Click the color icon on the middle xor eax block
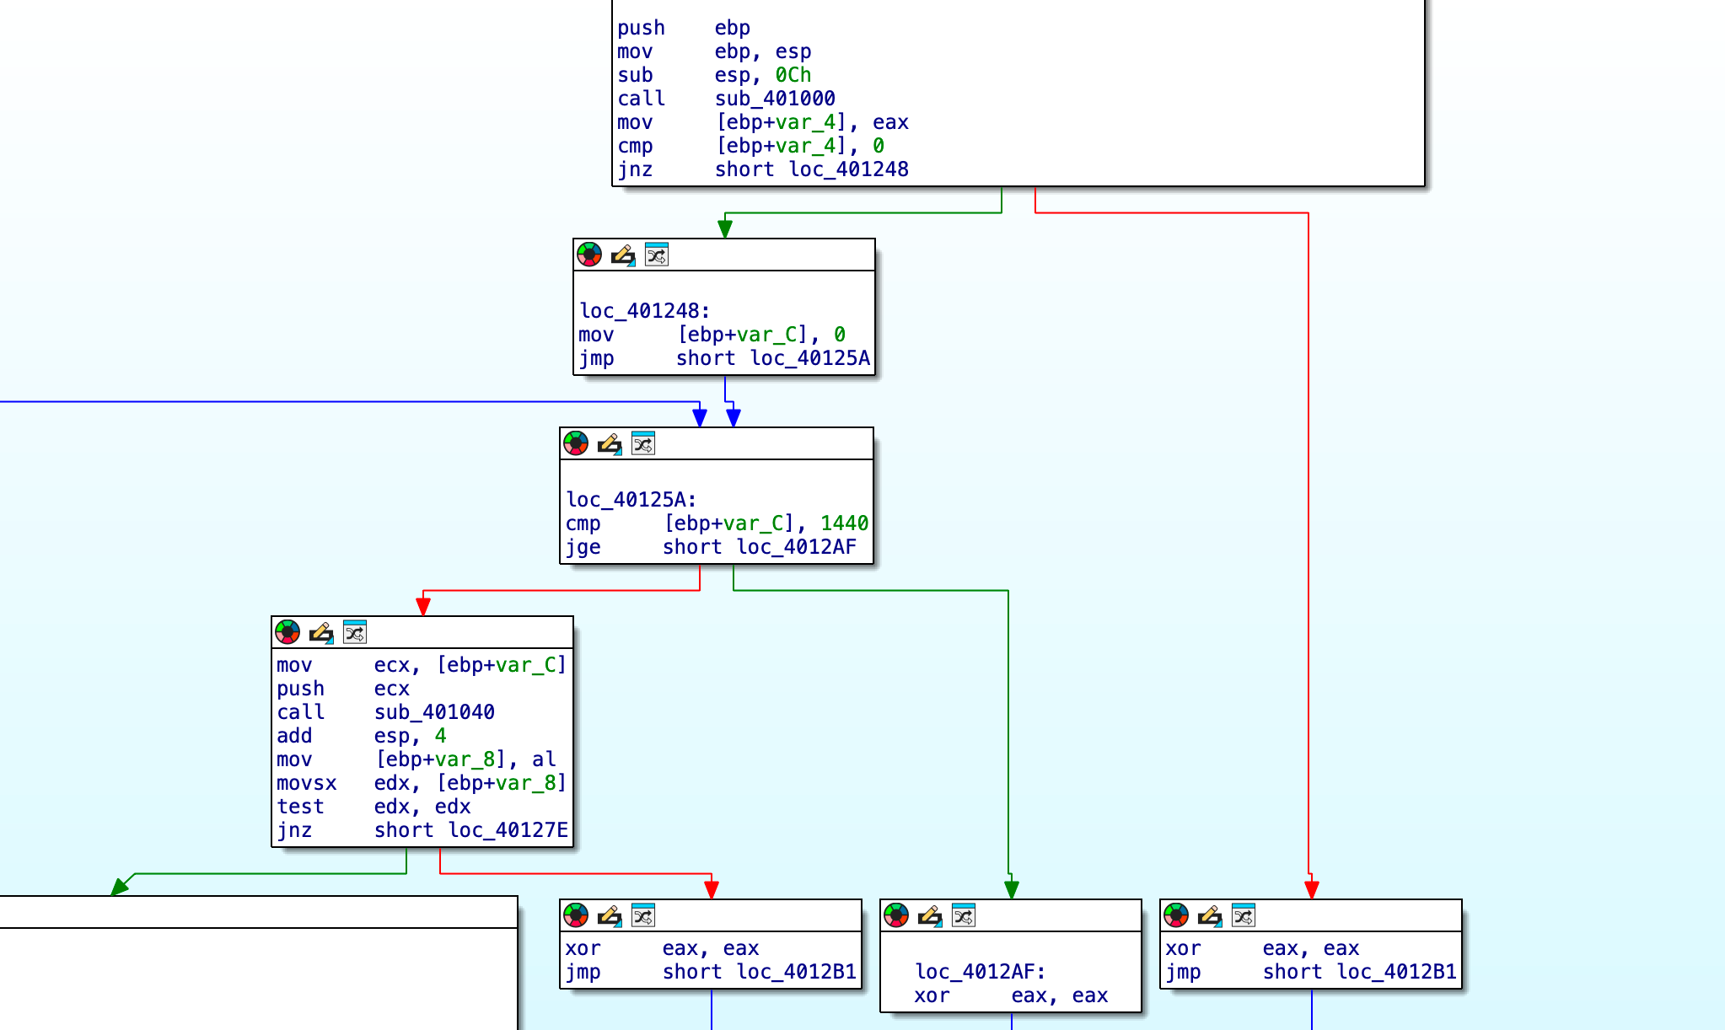 pyautogui.click(x=576, y=915)
